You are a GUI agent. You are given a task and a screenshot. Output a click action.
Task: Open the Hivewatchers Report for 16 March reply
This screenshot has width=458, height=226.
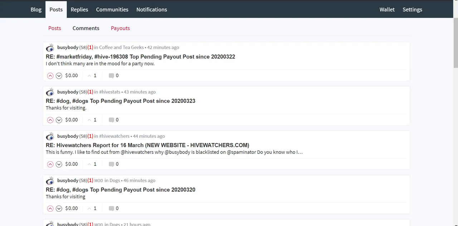[x=147, y=146]
